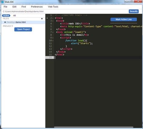Screen dimensions: 143x129
Task: Click the FILES section label
Action: click(x=6, y=19)
